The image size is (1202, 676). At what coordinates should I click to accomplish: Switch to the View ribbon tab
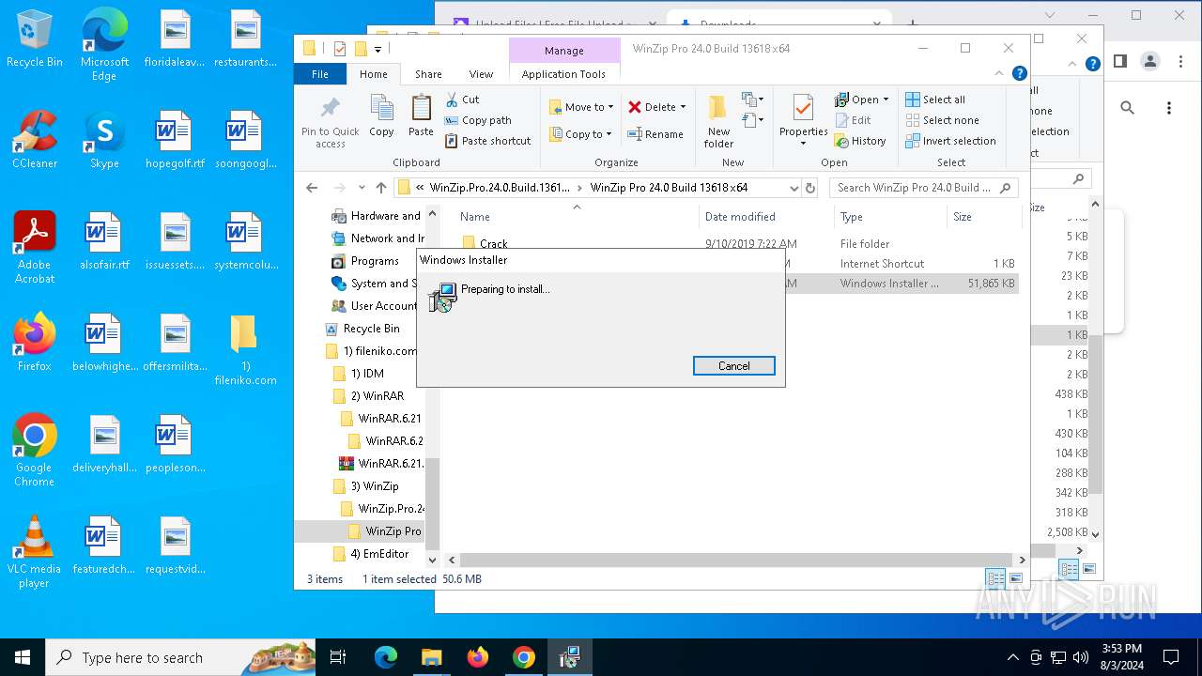(481, 74)
